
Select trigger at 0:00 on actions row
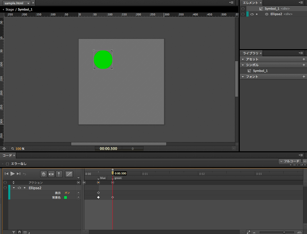(x=84, y=182)
